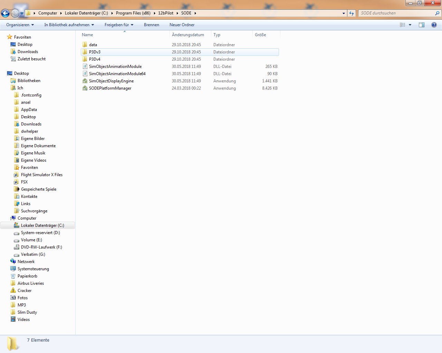Select the SimObjectAnimationModule64 DLL file icon
The width and height of the screenshot is (442, 353).
click(x=85, y=74)
